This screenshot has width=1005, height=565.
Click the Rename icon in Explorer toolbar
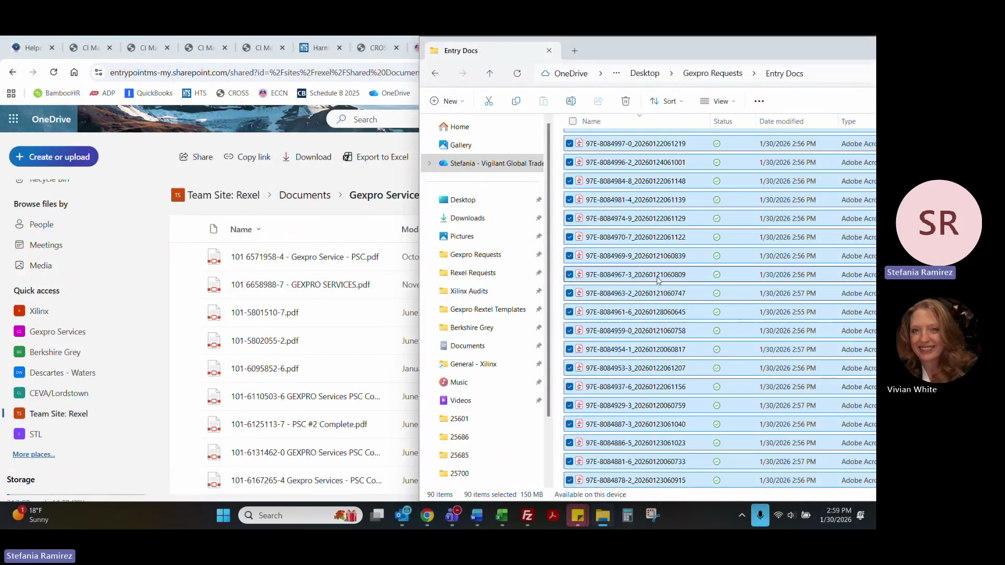click(x=571, y=101)
